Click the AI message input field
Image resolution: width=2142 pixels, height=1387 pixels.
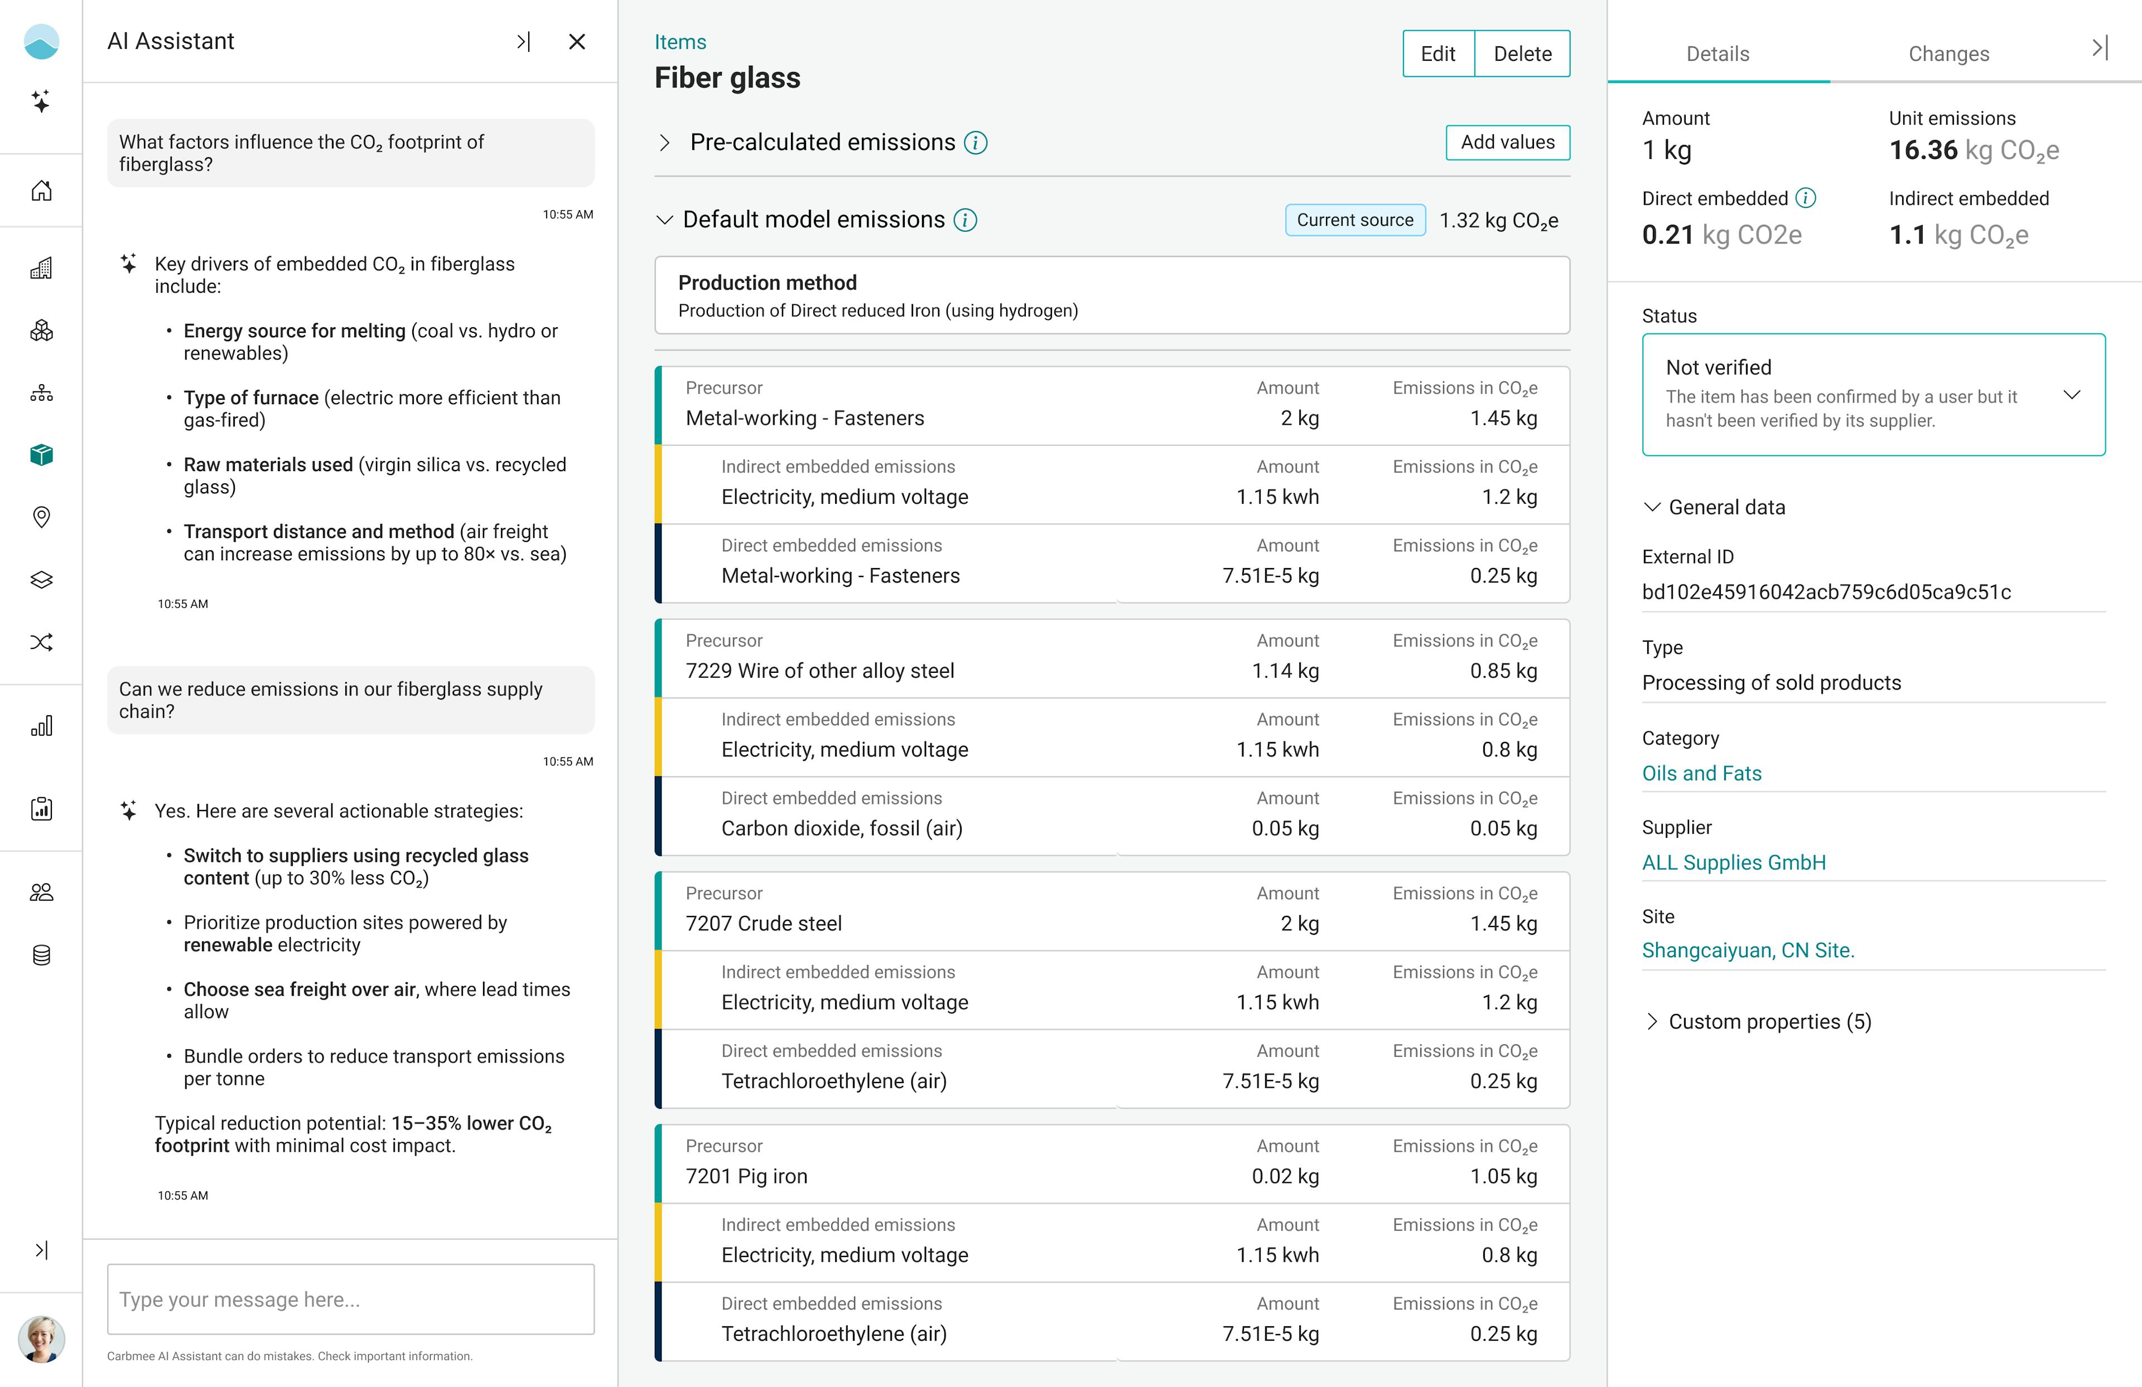pyautogui.click(x=350, y=1299)
